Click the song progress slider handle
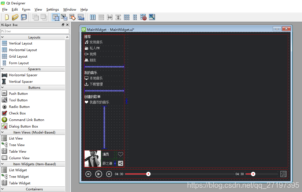The width and height of the screenshot is (302, 192). tap(148, 174)
